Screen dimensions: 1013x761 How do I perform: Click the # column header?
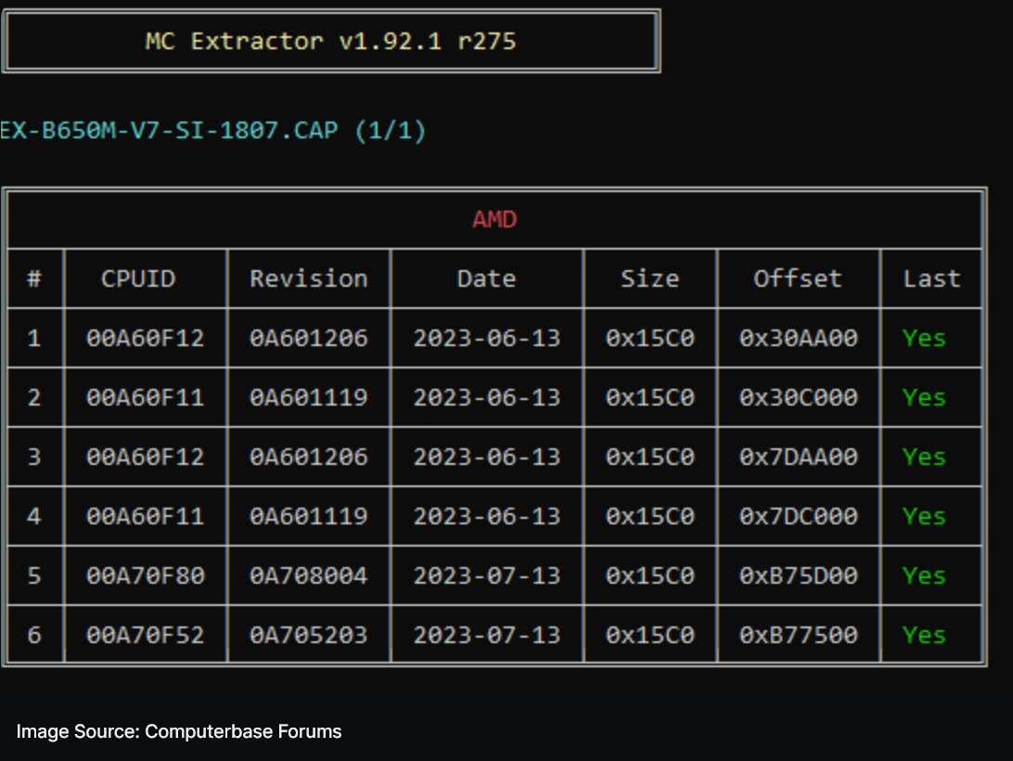coord(34,278)
